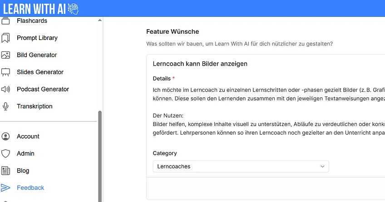This screenshot has width=385, height=202.
Task: Open Slides Generator page
Action: click(40, 72)
